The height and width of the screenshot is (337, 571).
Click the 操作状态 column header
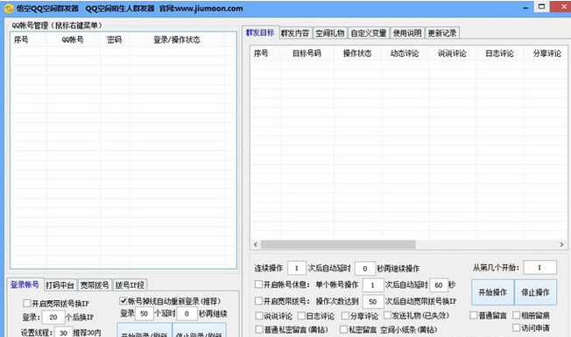(x=357, y=53)
